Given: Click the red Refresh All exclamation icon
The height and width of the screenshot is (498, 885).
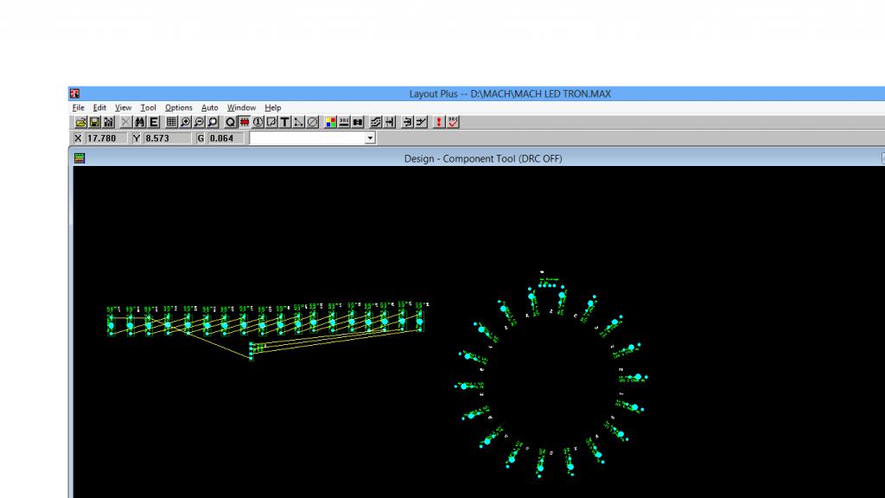Looking at the screenshot, I should (438, 122).
